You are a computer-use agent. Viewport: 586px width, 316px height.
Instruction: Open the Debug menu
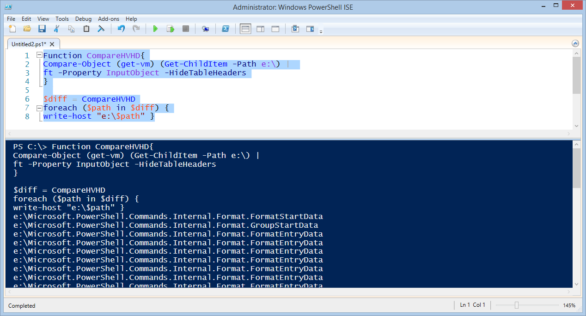[x=83, y=19]
